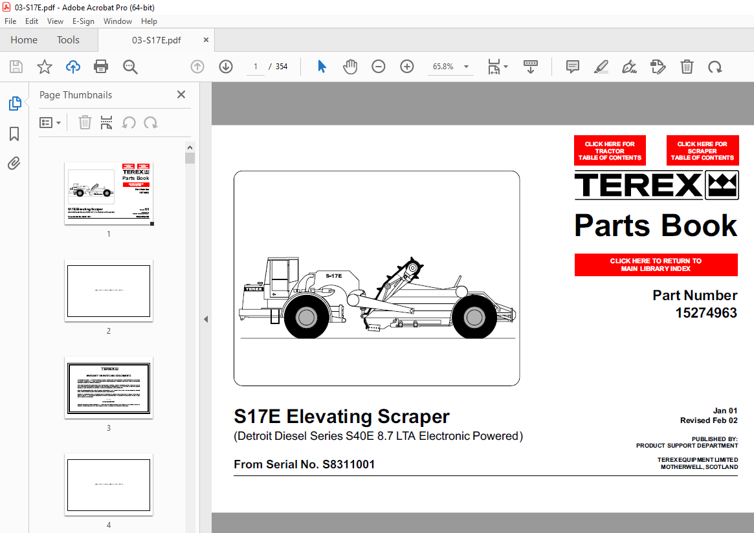Switch to the Home tab

pos(24,40)
